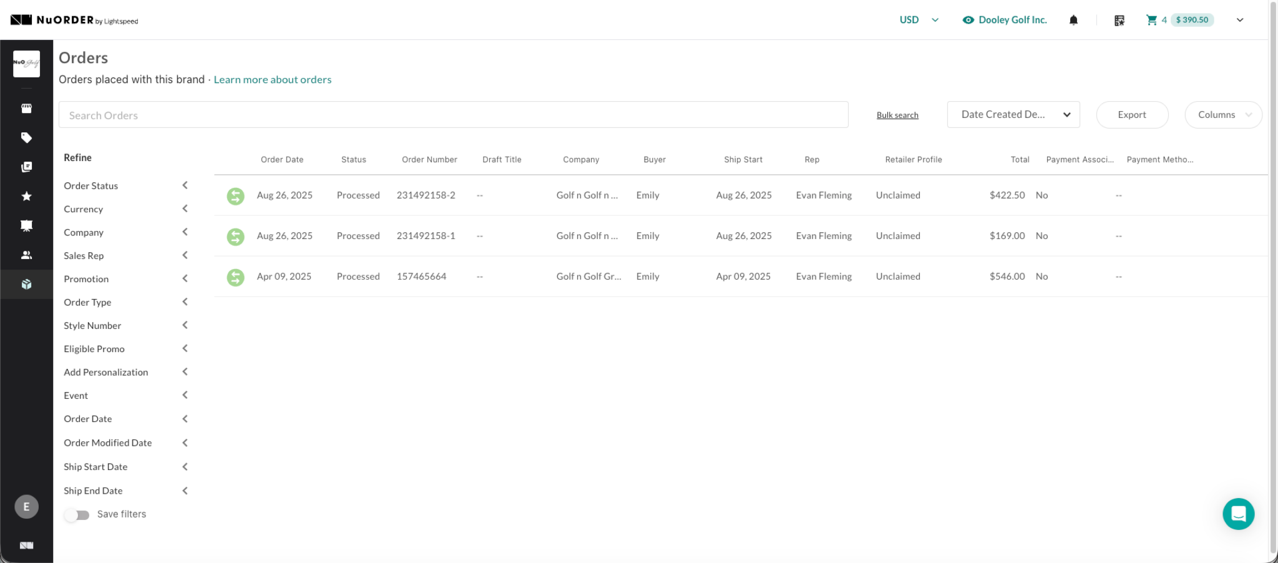Open the account menu chevron in the header
The width and height of the screenshot is (1278, 563).
click(1240, 20)
